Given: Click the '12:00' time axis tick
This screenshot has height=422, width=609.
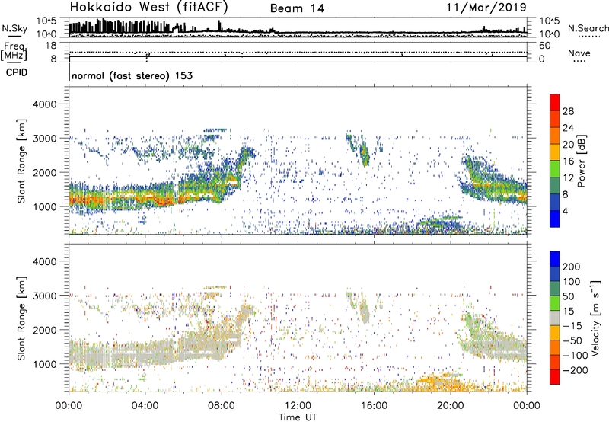Looking at the screenshot, I should pos(298,406).
